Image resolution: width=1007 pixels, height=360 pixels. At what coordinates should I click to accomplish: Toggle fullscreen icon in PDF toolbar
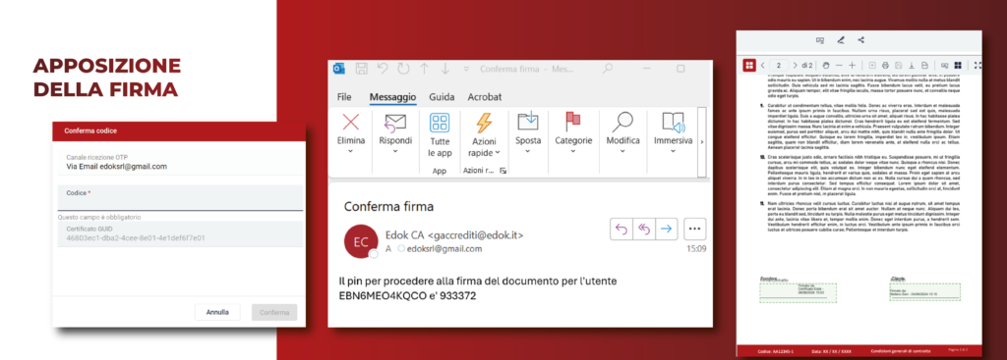[x=977, y=66]
